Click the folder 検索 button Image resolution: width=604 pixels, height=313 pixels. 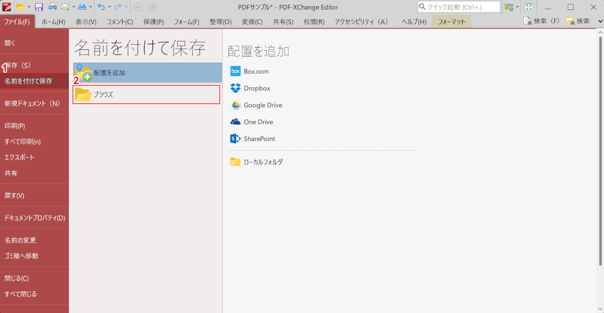click(x=578, y=21)
